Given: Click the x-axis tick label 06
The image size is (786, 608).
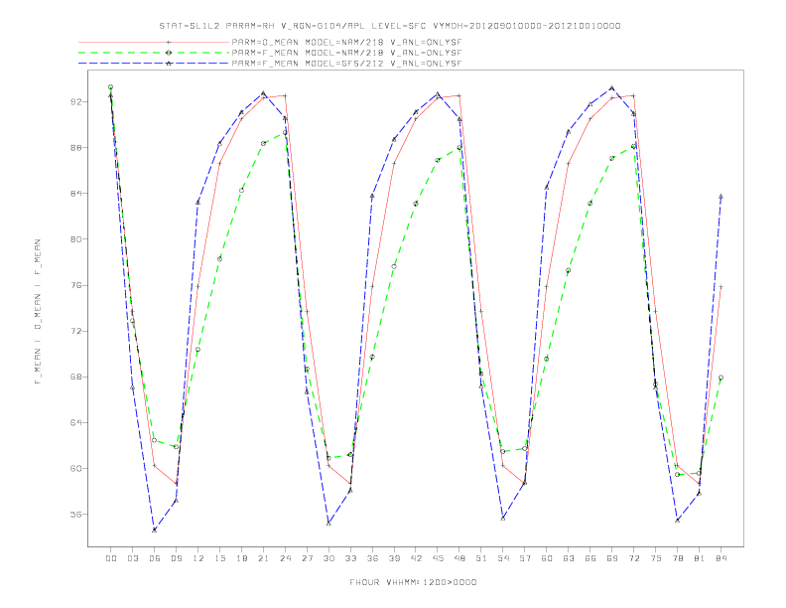Looking at the screenshot, I should (x=155, y=558).
